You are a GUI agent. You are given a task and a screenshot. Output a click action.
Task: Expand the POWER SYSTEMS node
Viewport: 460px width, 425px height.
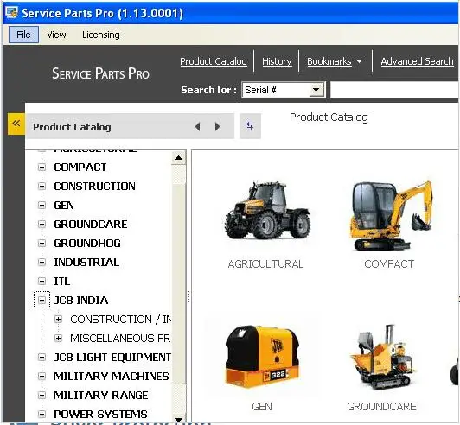pos(42,414)
